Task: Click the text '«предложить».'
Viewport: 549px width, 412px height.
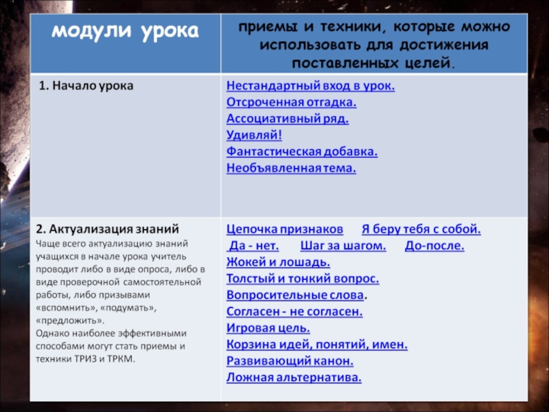Action: tap(70, 321)
